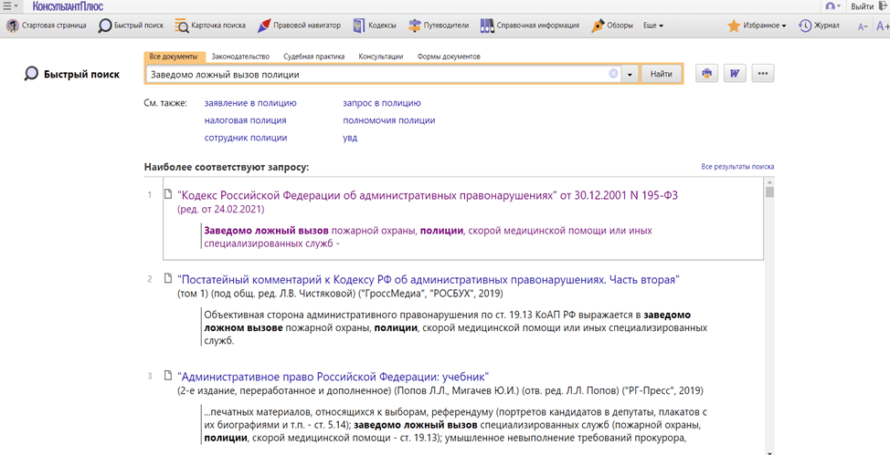Switch to the Судебная практика tab
The image size is (890, 455).
point(314,57)
